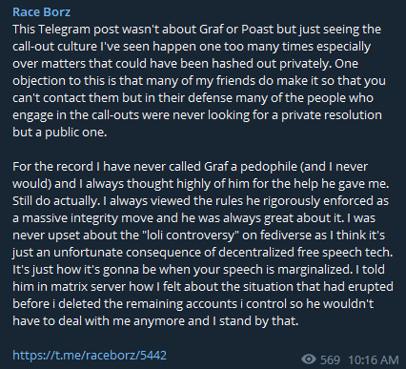Click the phrase "but a public one."
Screen dimensions: 406x369
60,133
